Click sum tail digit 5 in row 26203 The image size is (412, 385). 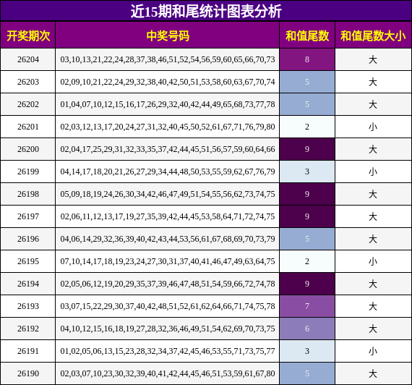pos(307,82)
